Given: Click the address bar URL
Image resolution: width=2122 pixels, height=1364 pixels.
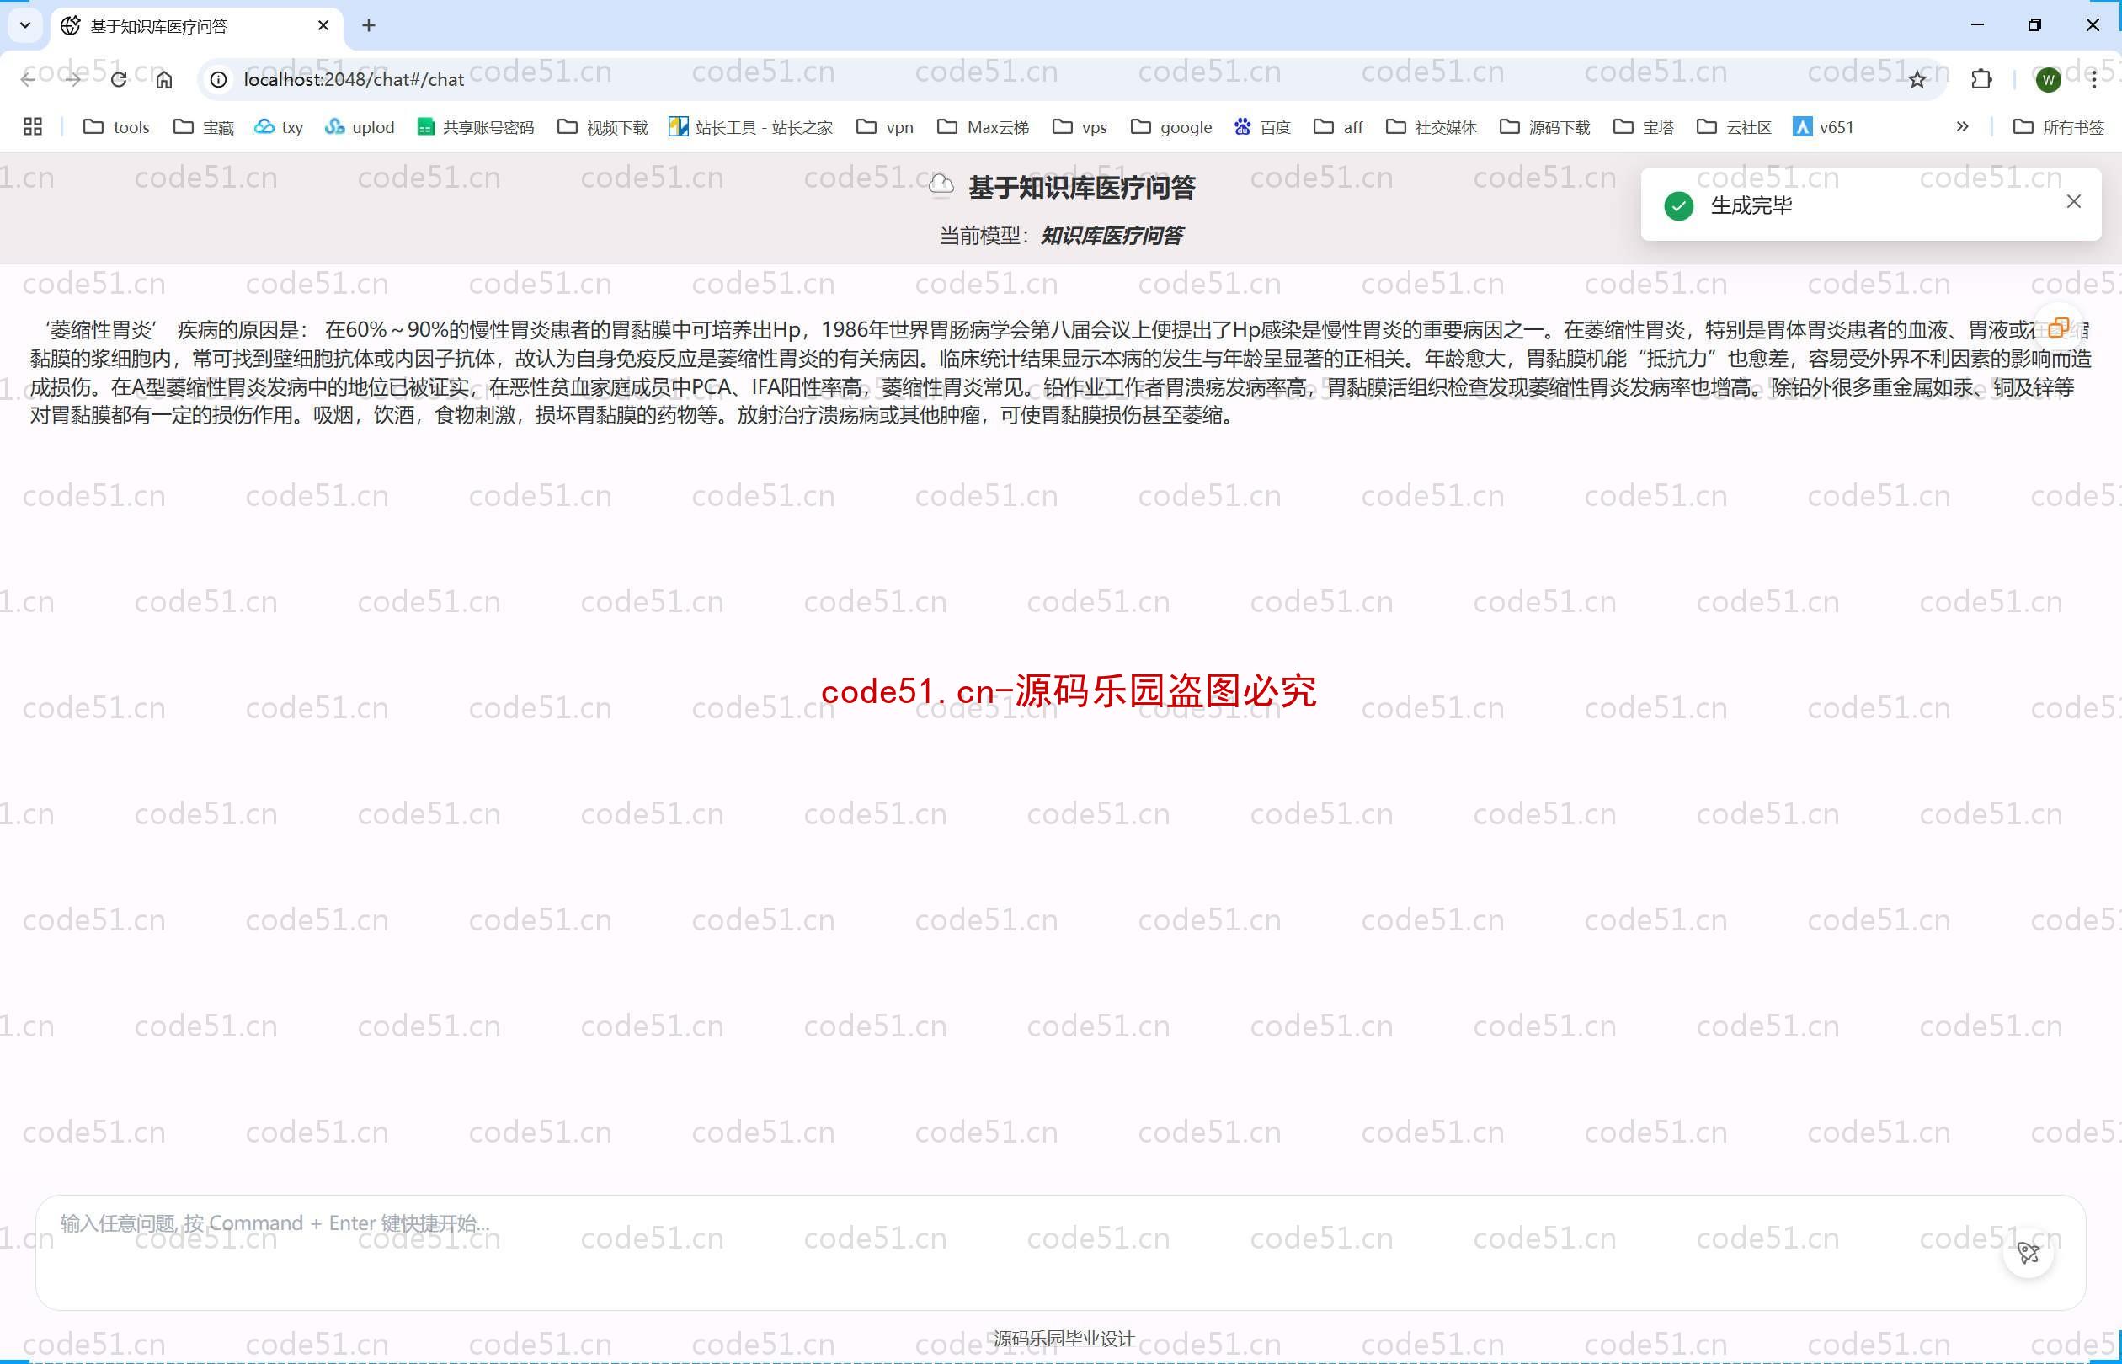Looking at the screenshot, I should (x=354, y=80).
